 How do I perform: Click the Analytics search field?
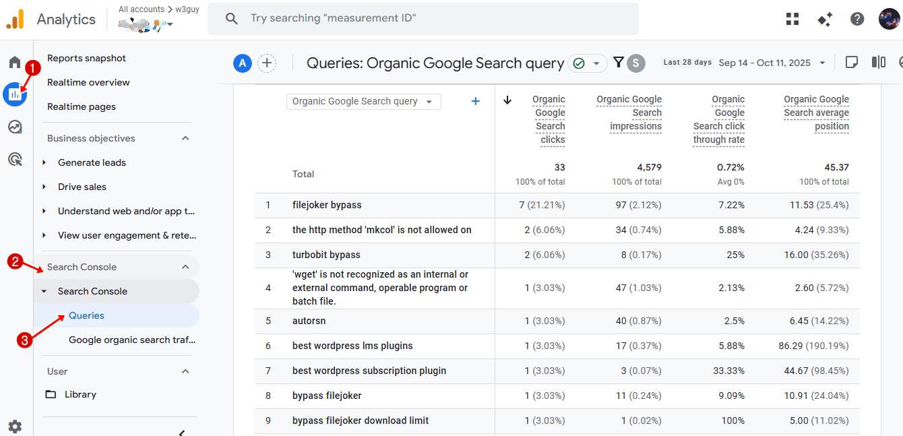(423, 19)
